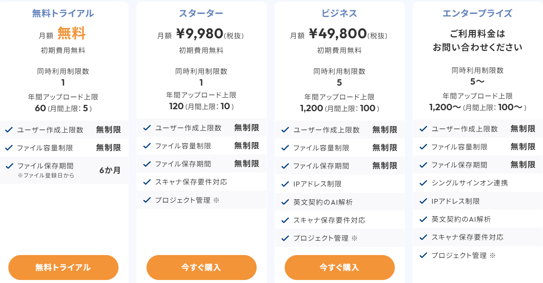Click the 無料トライアル plan heading
Image resolution: width=543 pixels, height=283 pixels.
[x=63, y=13]
